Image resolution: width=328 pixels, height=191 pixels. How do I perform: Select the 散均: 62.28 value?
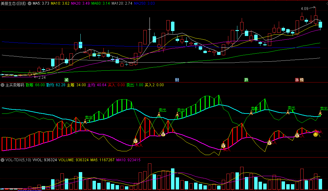pyautogui.click(x=56, y=85)
